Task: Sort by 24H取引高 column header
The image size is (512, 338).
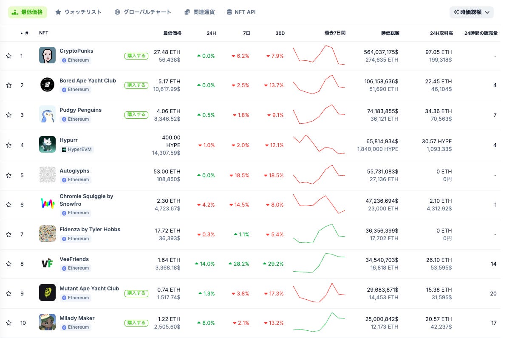Action: [441, 33]
